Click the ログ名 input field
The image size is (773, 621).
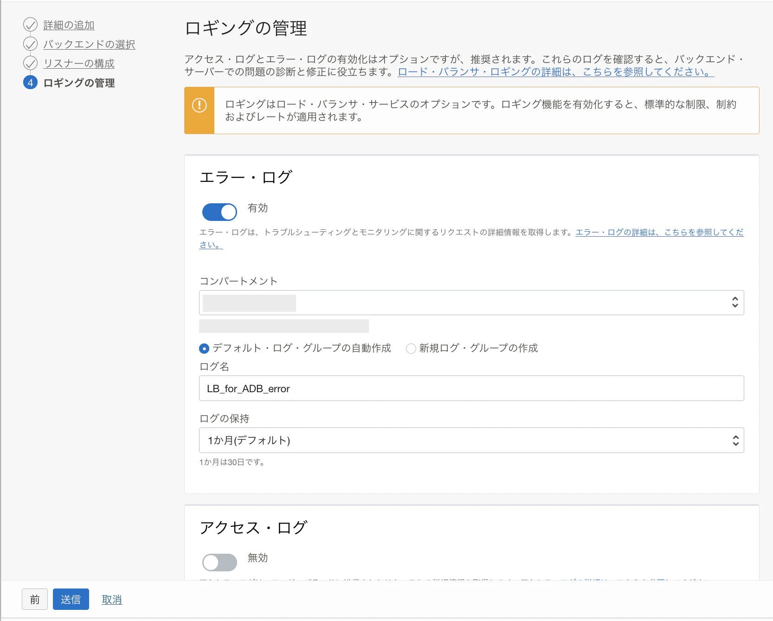(471, 388)
